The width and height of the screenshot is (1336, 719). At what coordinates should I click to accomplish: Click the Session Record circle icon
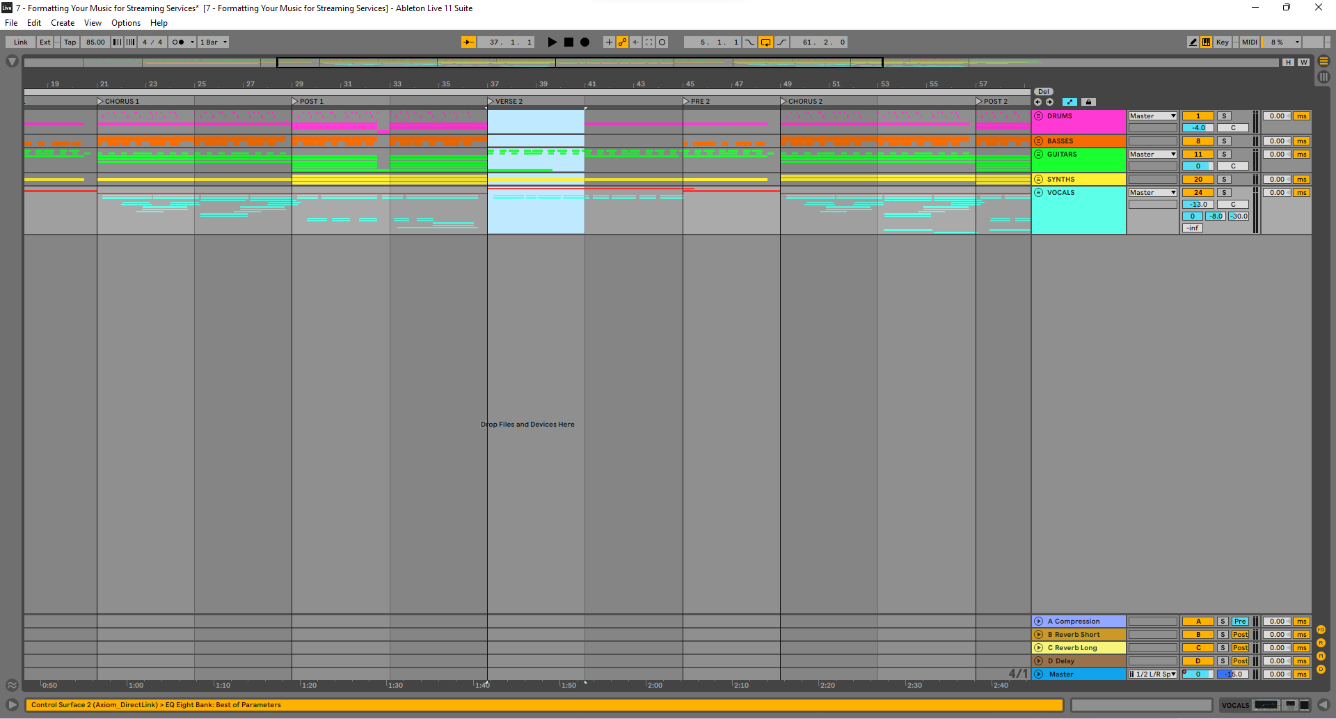click(662, 42)
